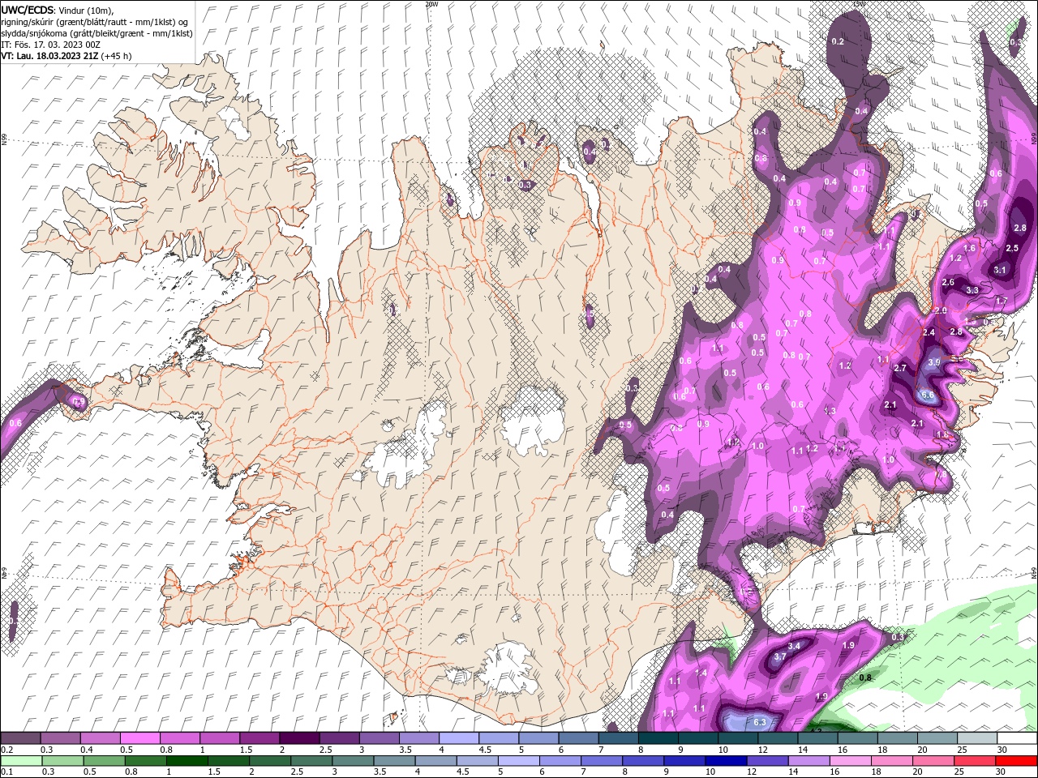Click the 3.9 precipitation value on the map
Screen dimensions: 1038x778
(933, 362)
